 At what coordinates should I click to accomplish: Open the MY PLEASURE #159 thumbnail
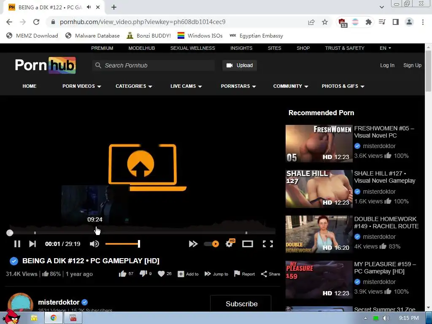[319, 280]
